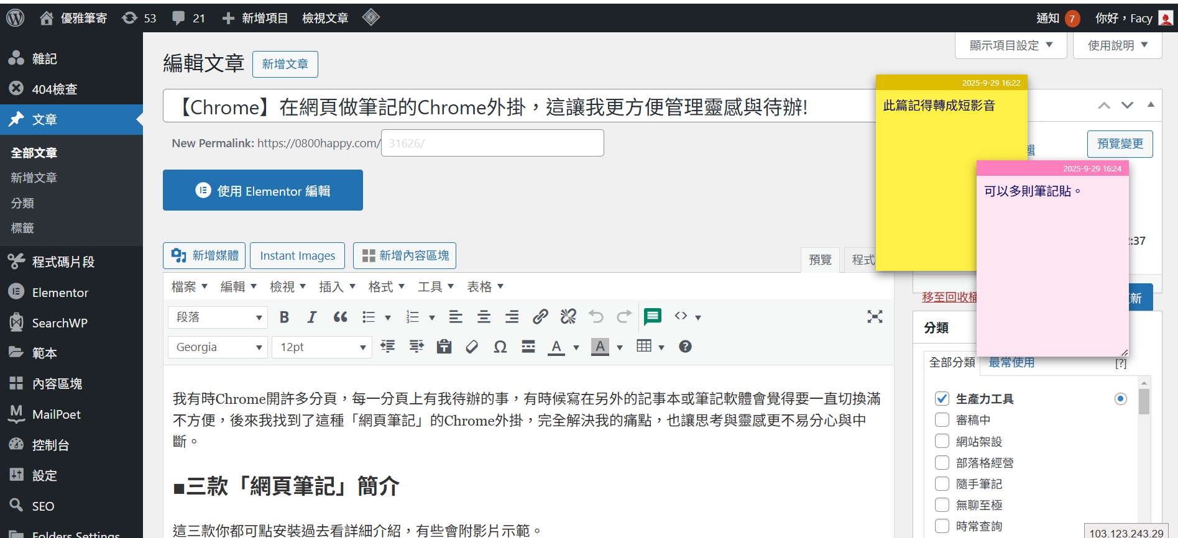Open the 檢視 editor menu

tap(288, 286)
